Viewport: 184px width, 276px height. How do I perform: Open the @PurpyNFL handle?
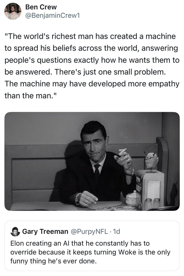tap(89, 231)
